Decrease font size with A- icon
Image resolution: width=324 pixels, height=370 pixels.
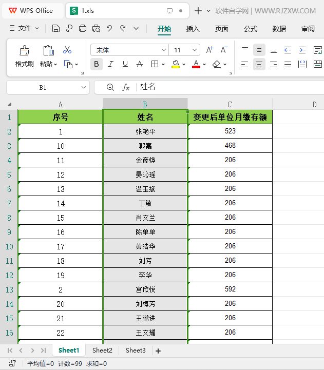tap(224, 50)
